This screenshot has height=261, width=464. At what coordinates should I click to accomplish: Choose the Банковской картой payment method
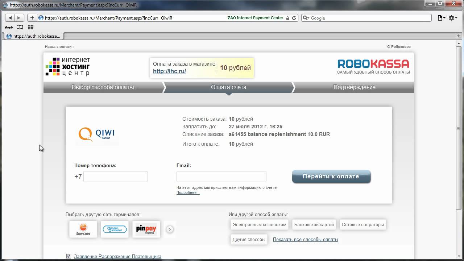314,225
